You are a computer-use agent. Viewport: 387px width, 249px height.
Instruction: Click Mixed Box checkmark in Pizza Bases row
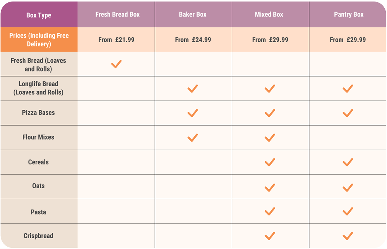[270, 113]
